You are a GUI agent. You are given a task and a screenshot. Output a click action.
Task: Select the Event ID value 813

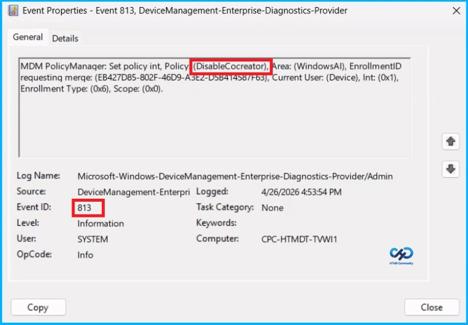pos(84,208)
